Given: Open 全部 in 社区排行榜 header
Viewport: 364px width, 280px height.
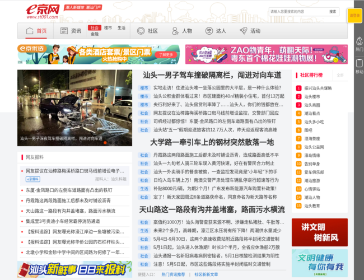Looking at the screenshot, I should coord(340,75).
